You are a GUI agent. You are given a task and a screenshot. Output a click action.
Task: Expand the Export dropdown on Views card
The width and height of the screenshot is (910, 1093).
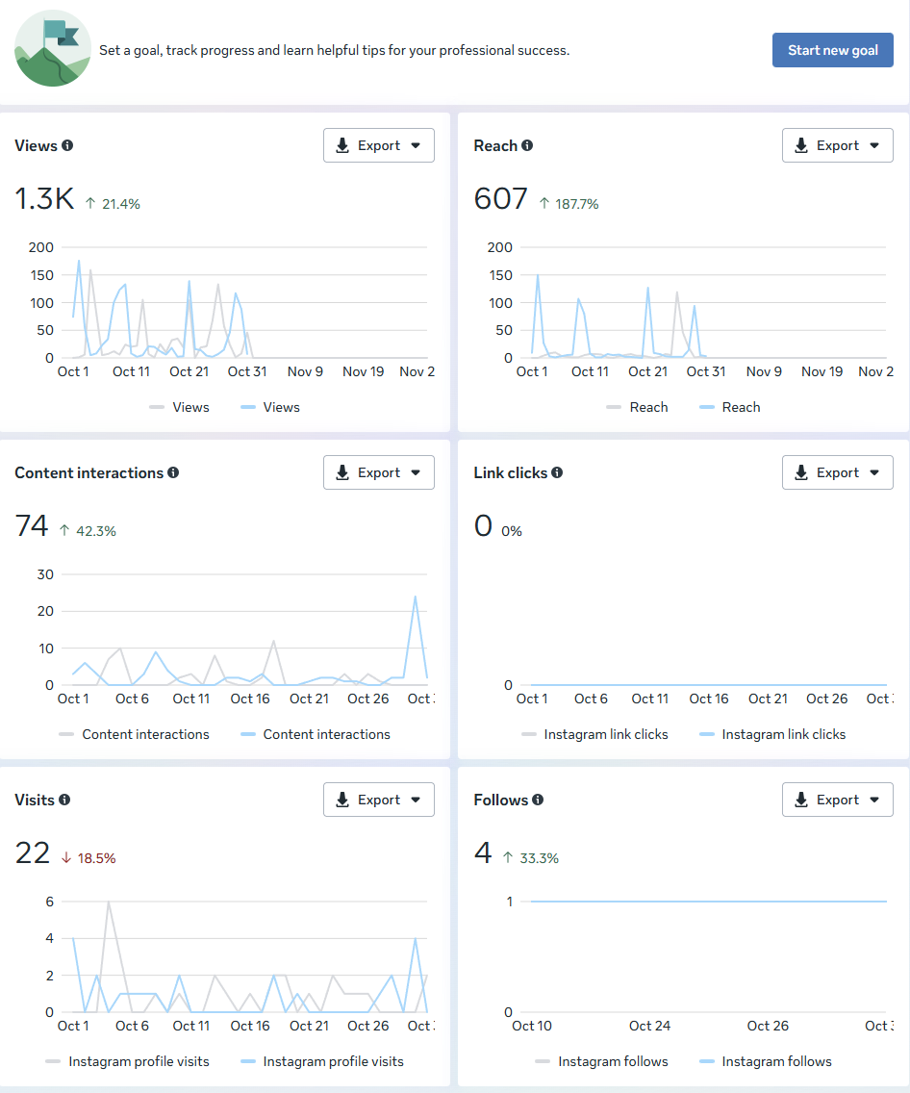(417, 144)
